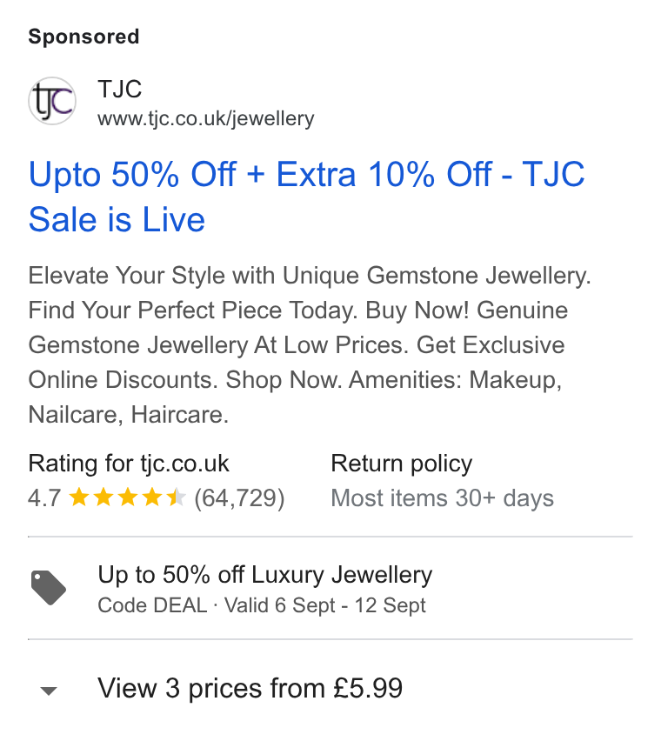The width and height of the screenshot is (661, 741).
Task: Select the TJC advertiser name
Action: pos(119,89)
